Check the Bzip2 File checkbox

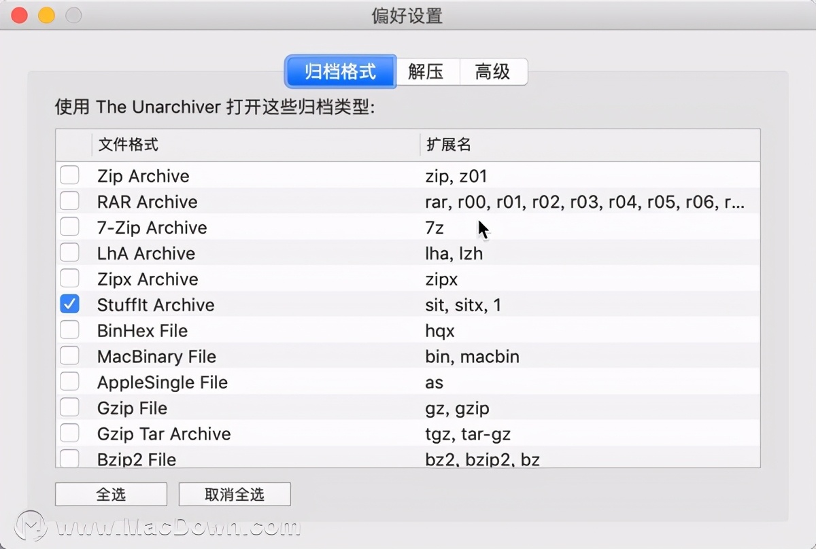69,459
